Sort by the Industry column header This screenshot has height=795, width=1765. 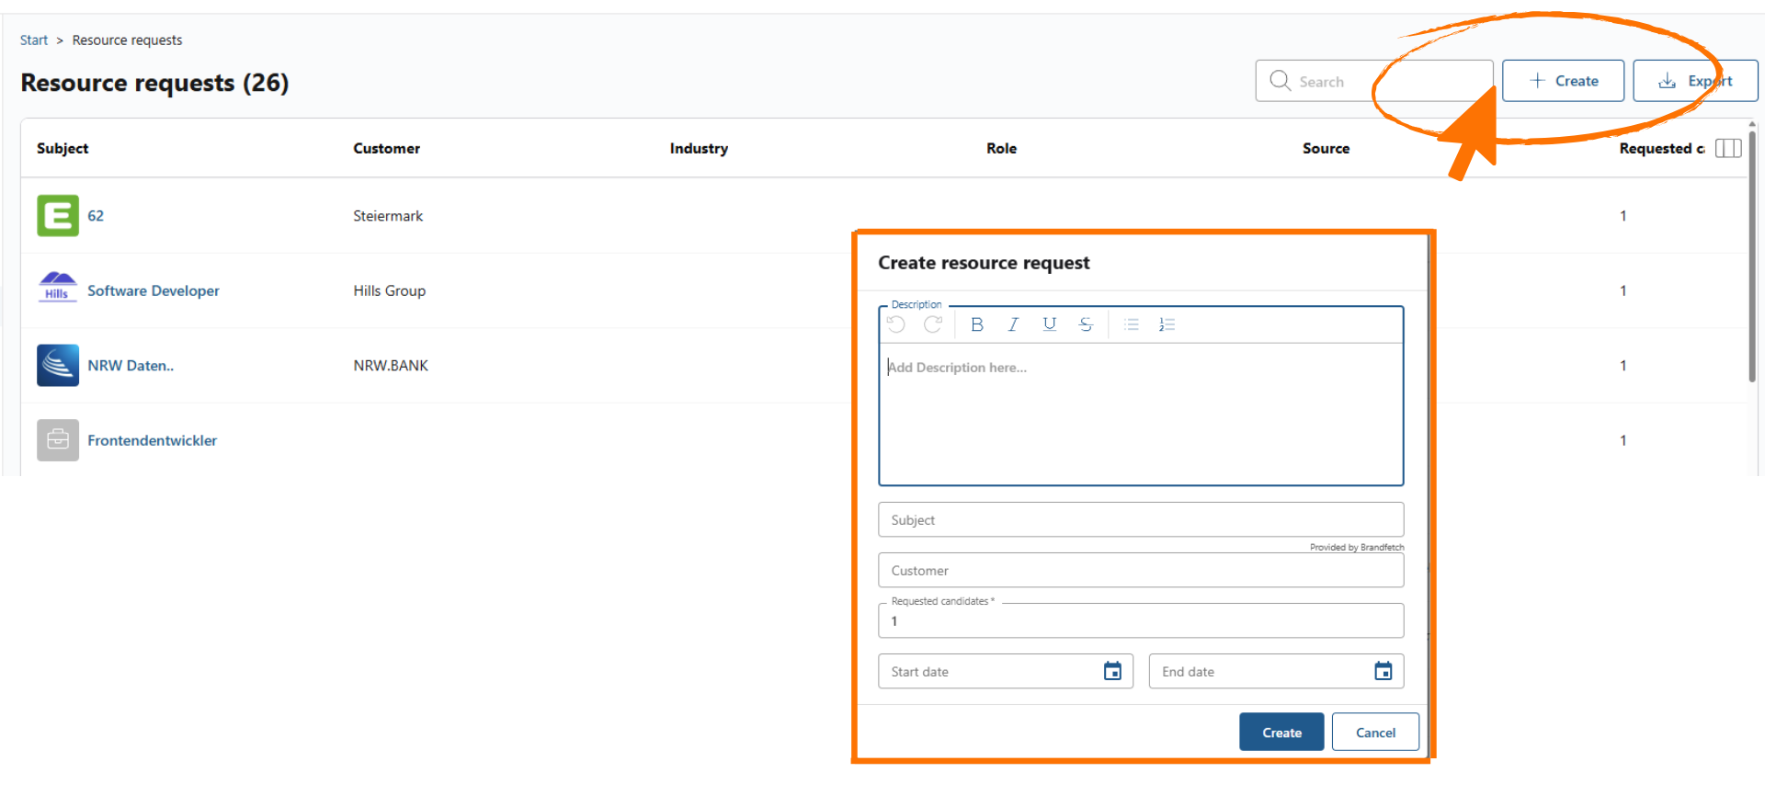click(x=699, y=148)
